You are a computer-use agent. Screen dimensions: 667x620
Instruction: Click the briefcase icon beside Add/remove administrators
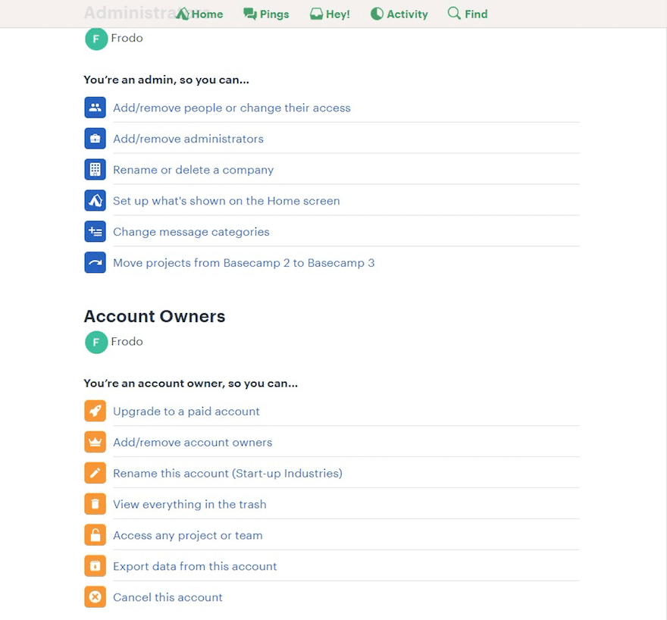95,139
